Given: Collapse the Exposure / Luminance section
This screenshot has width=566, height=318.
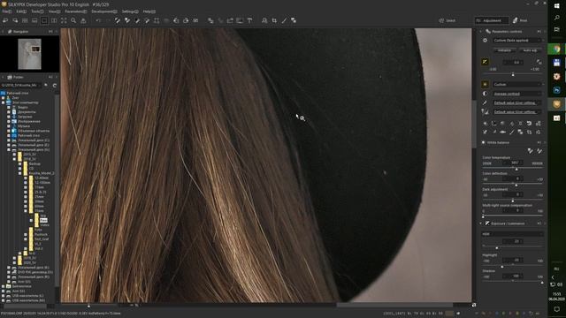Looking at the screenshot, I should pos(481,223).
